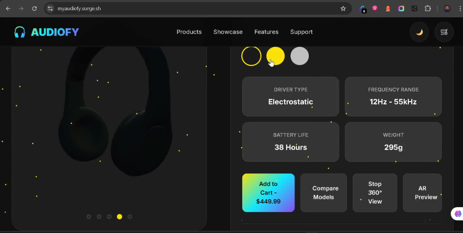Toggle dark mode with moon icon
Image resolution: width=463 pixels, height=233 pixels.
(x=419, y=32)
